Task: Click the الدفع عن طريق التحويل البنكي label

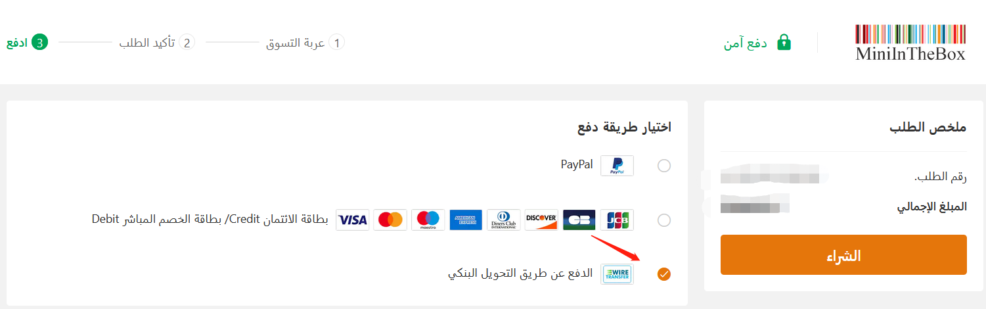Action: 520,273
